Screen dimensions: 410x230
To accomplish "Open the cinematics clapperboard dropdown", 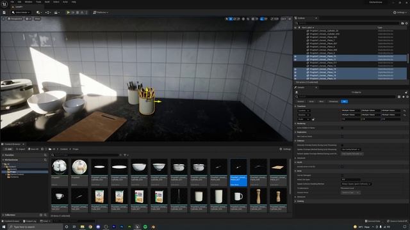I will tap(56, 13).
